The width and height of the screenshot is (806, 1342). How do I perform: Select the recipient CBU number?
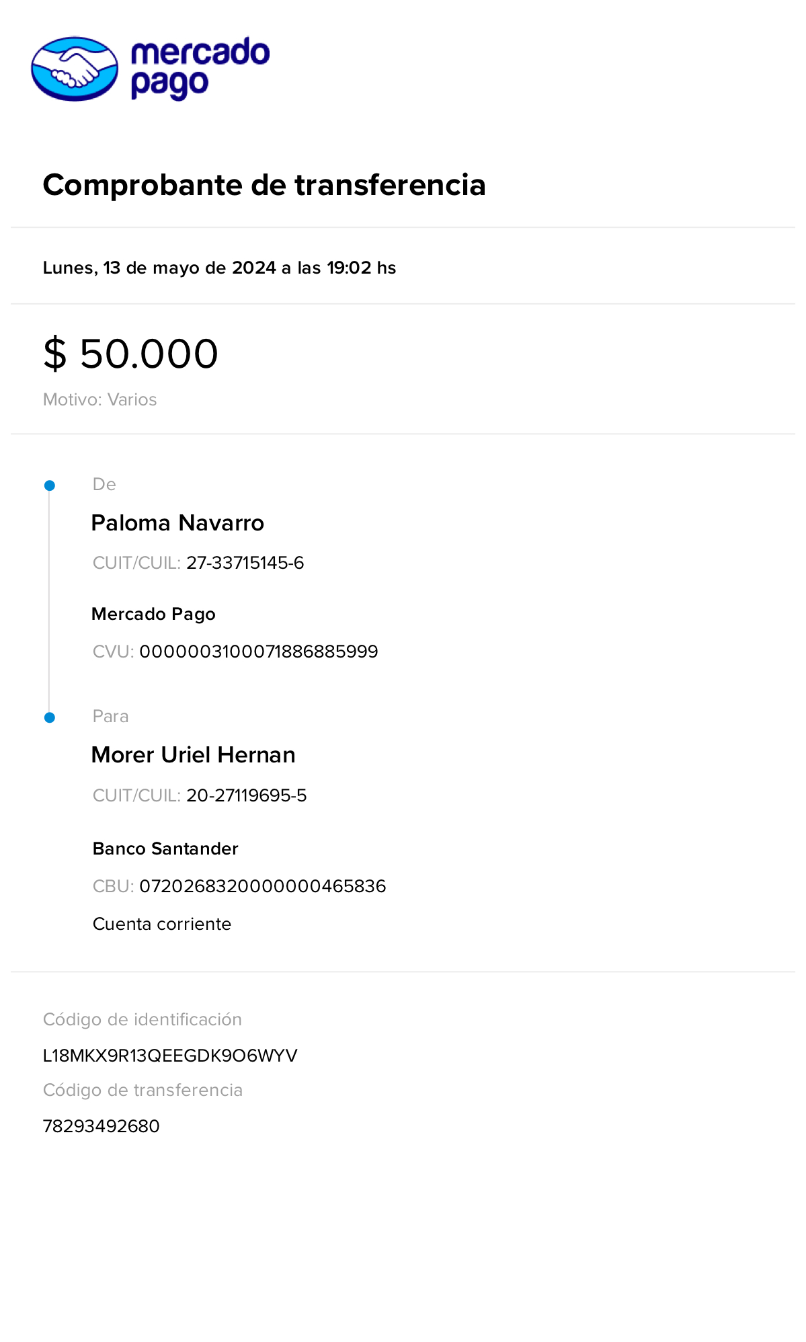(263, 886)
